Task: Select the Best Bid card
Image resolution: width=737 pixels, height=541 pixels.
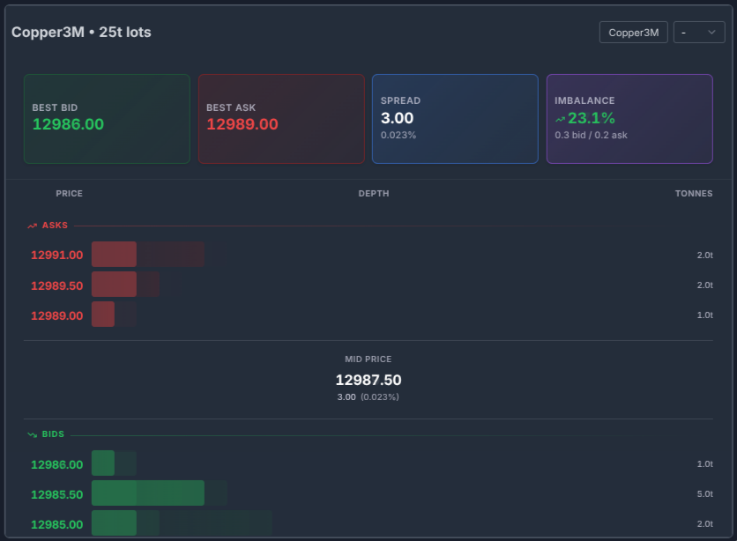Action: (107, 119)
